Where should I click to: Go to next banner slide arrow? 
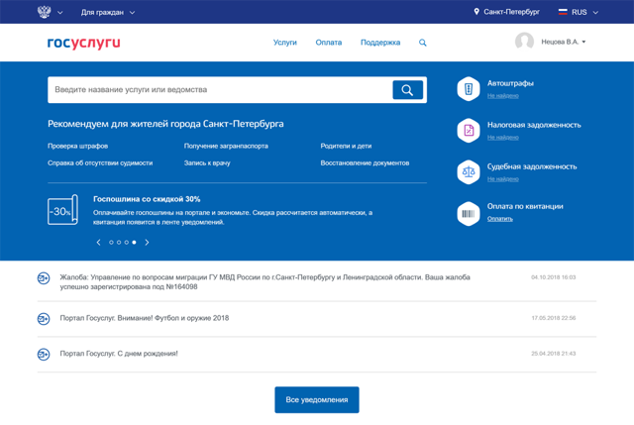coord(147,243)
